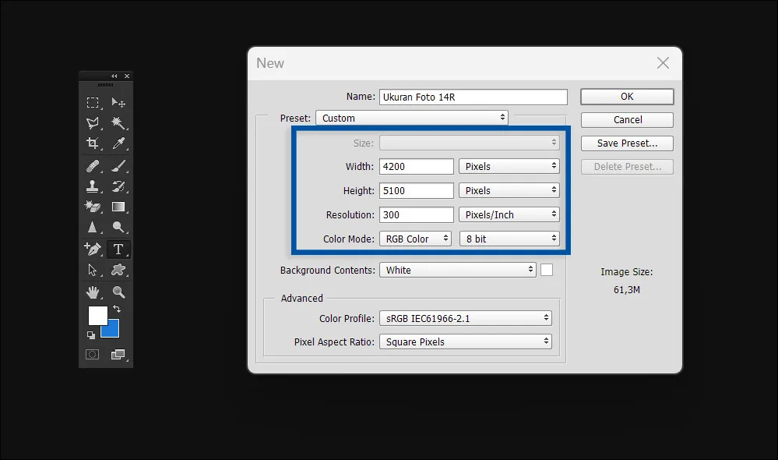Select the Brush tool
Viewport: 778px width, 460px height.
tap(118, 165)
